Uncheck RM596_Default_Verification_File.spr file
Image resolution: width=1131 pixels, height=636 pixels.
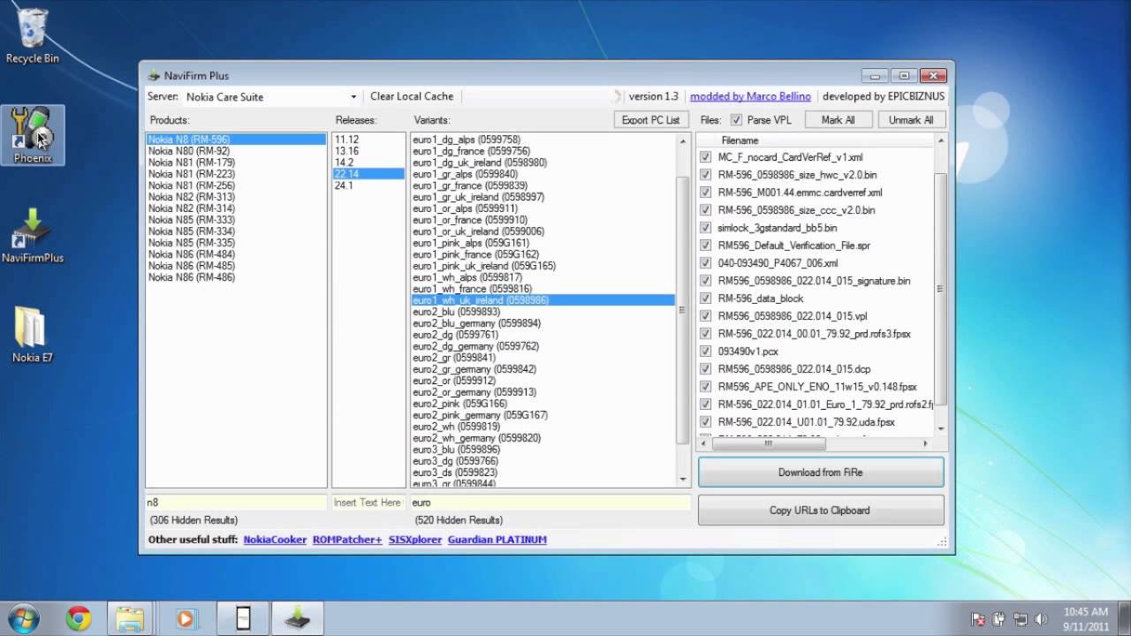(705, 246)
